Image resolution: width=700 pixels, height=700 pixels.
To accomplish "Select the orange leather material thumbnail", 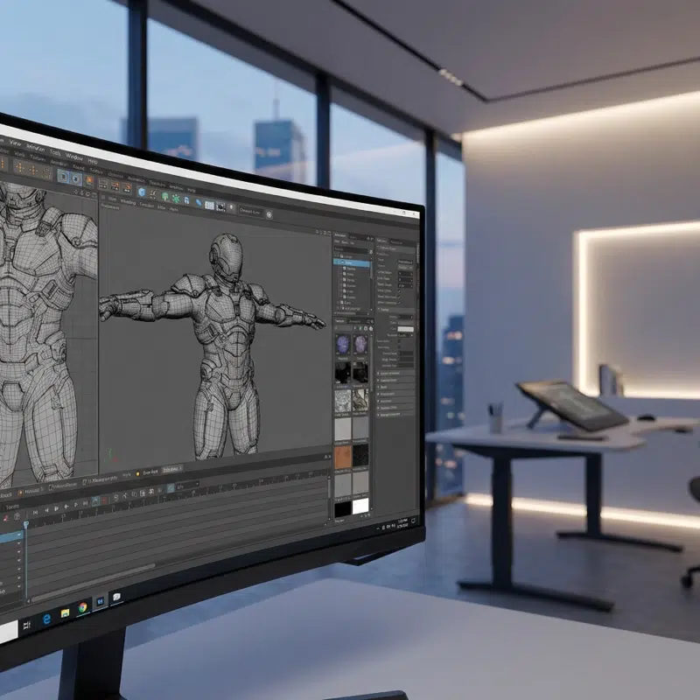I will click(x=343, y=458).
